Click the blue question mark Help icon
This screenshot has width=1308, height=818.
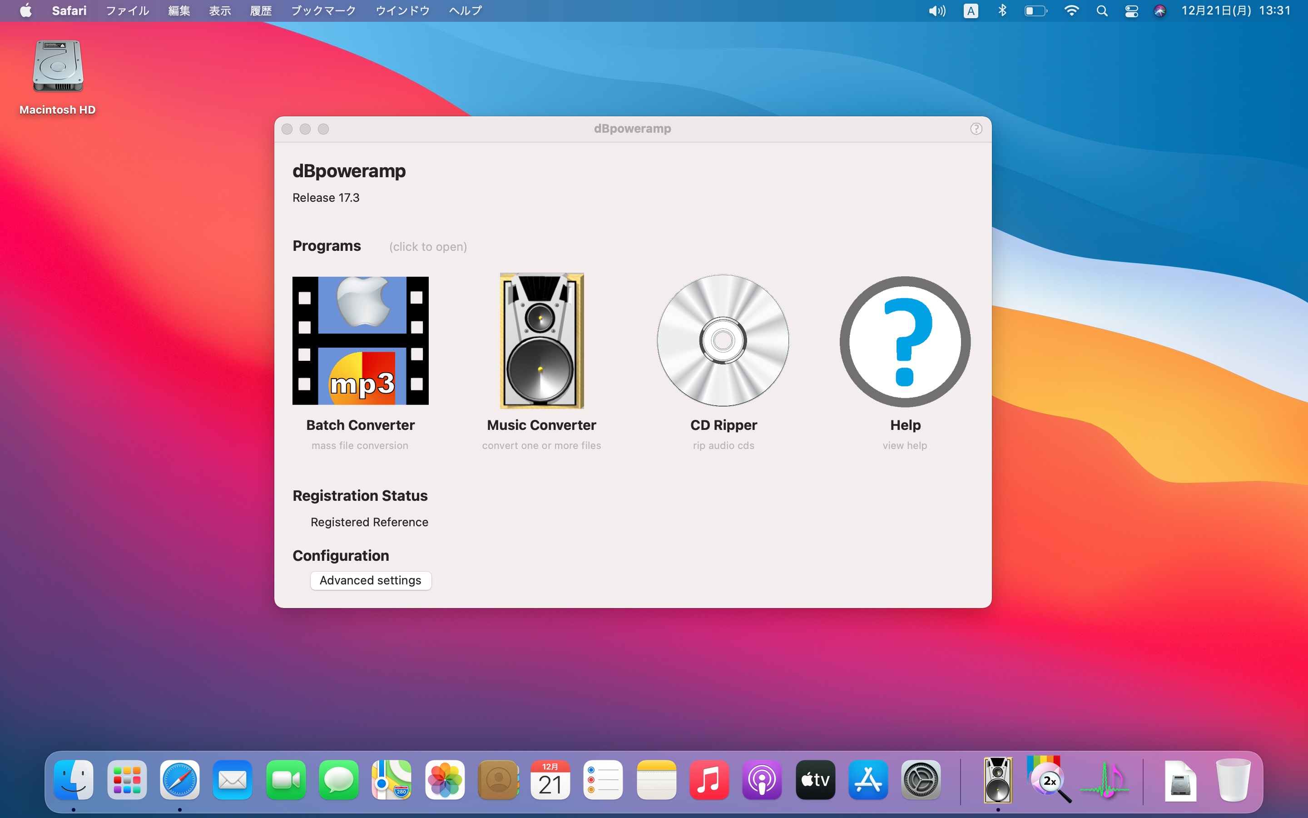tap(905, 341)
